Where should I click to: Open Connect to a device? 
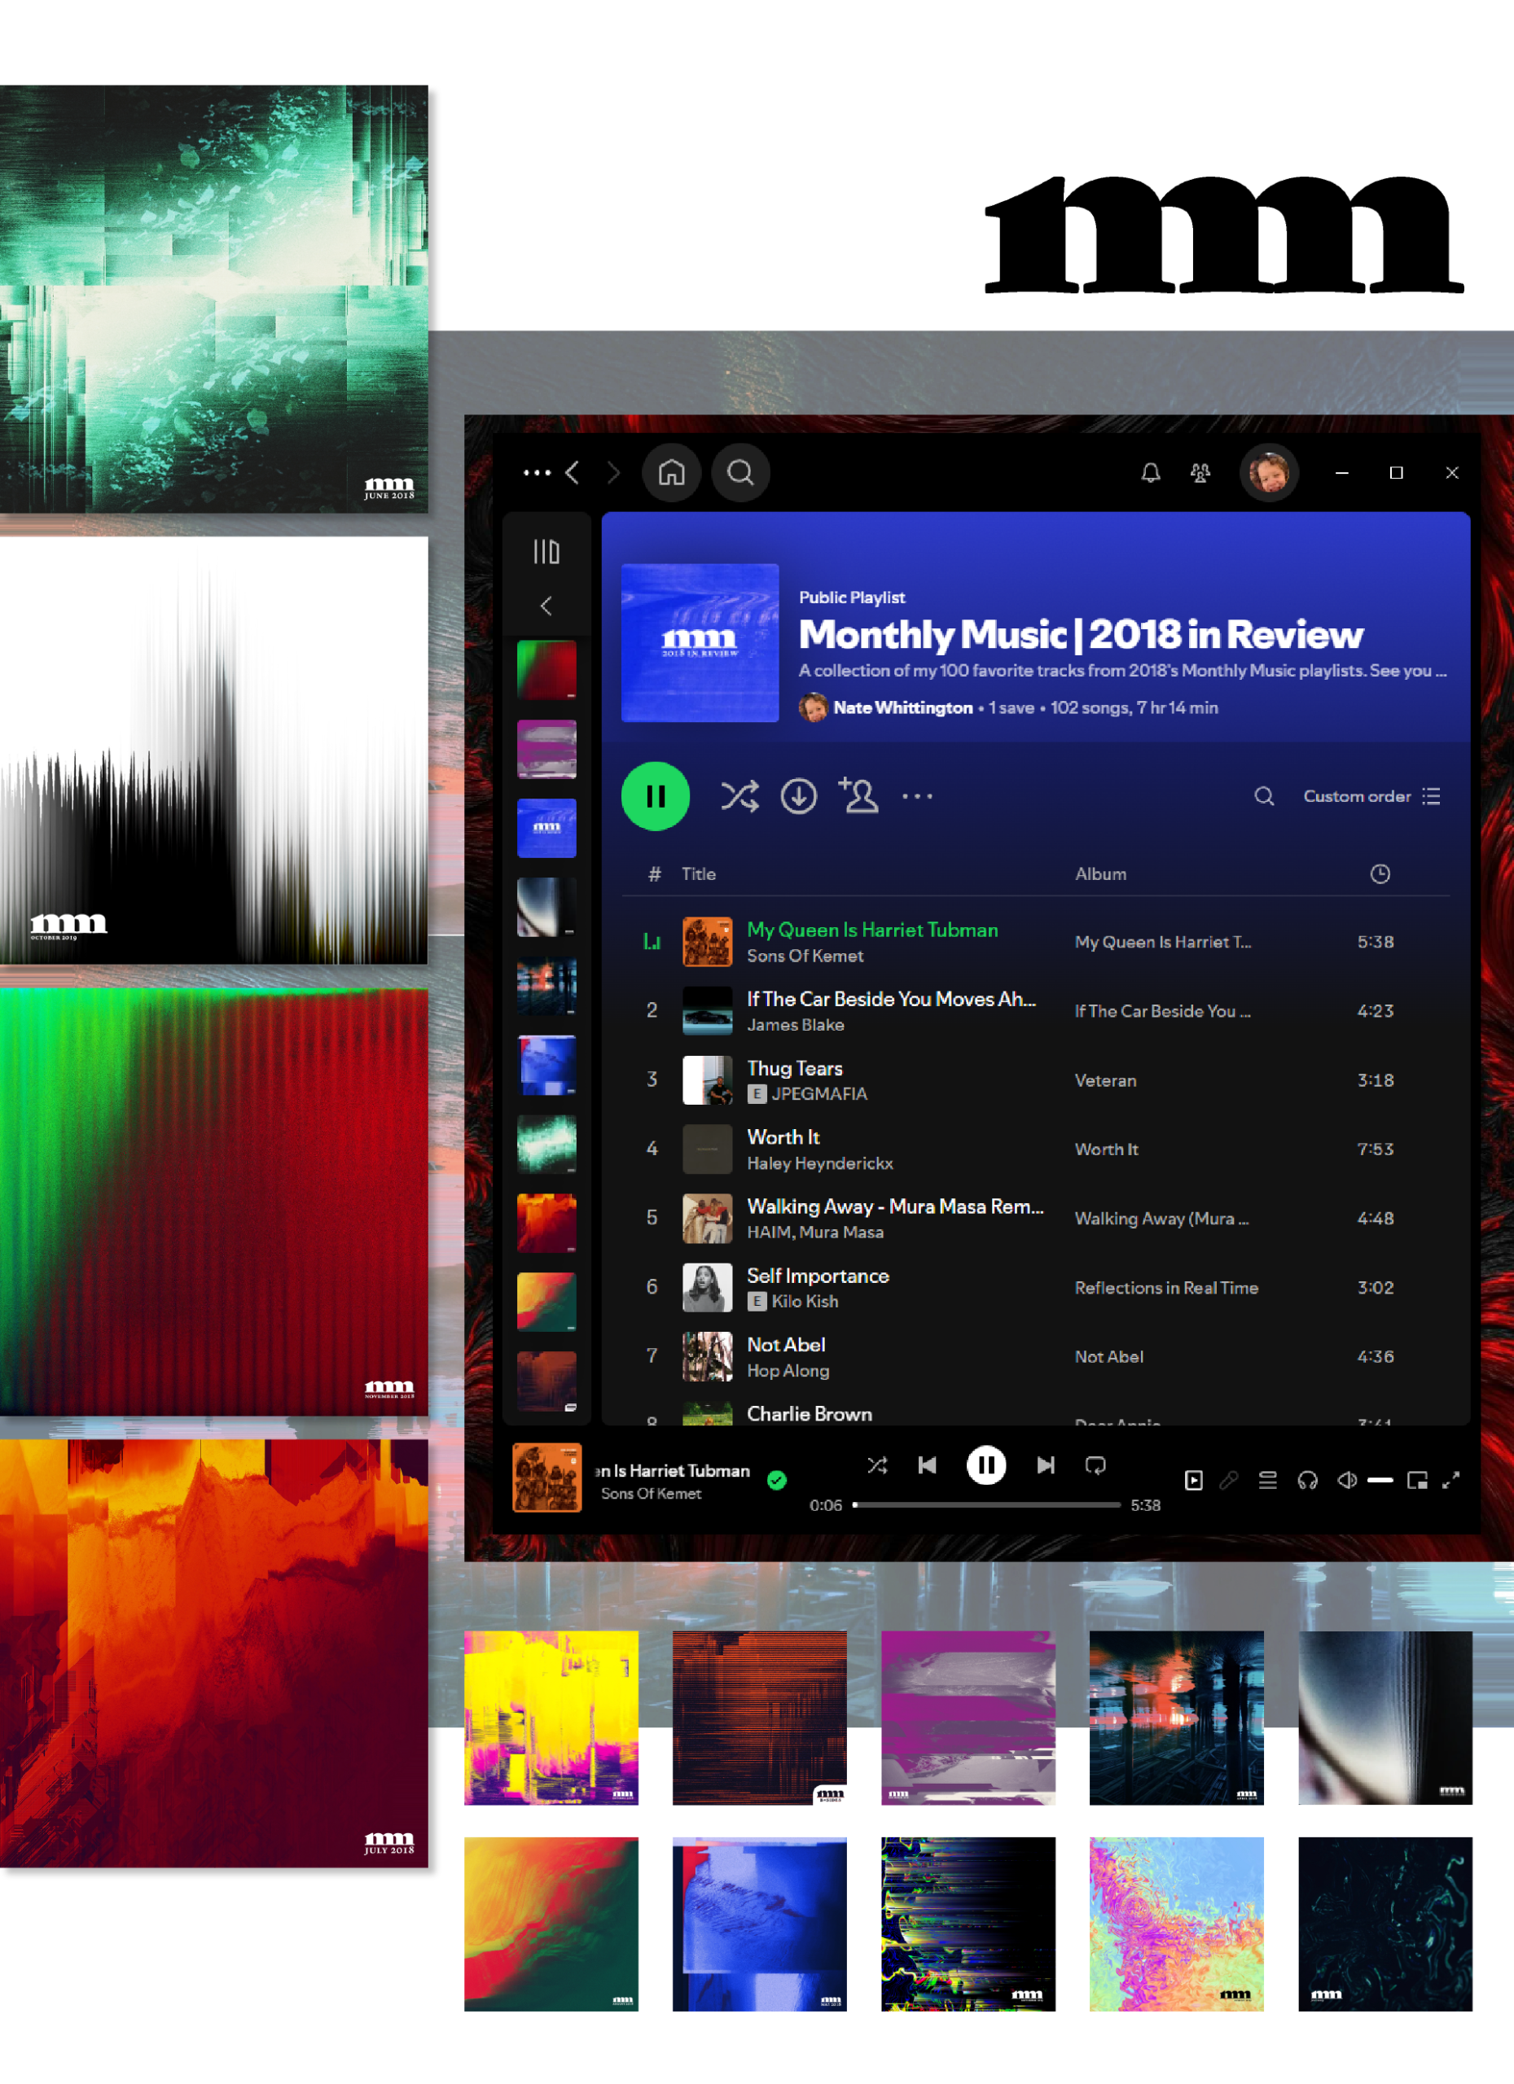click(1307, 1479)
